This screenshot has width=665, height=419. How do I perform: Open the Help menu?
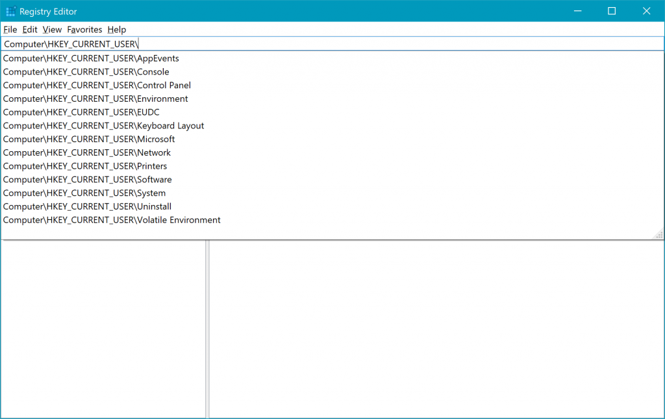click(x=116, y=29)
